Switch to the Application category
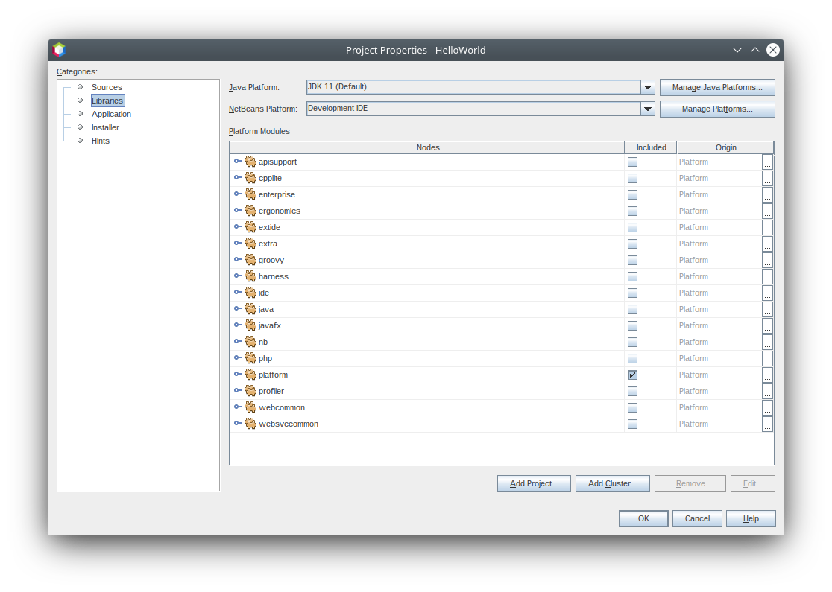 tap(111, 114)
